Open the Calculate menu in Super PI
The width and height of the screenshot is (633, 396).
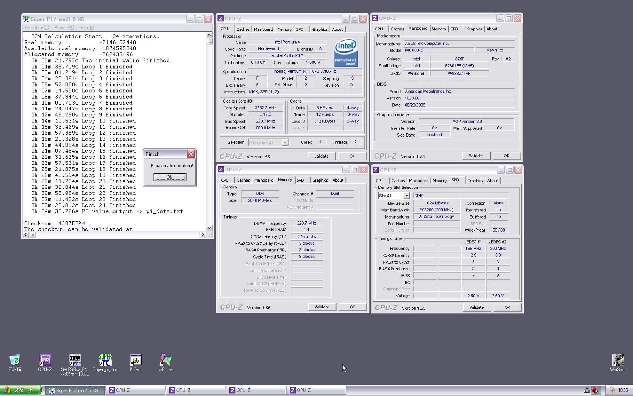(x=37, y=28)
